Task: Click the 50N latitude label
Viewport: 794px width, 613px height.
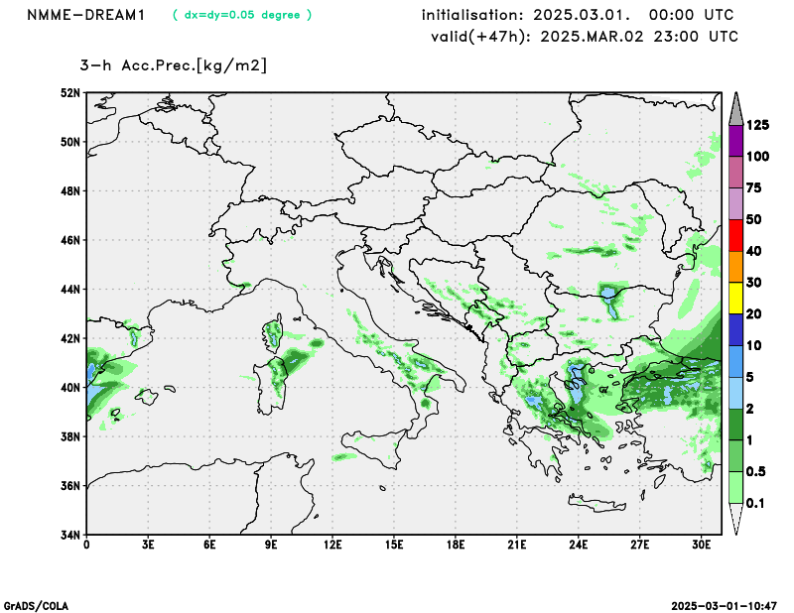Action: click(70, 142)
